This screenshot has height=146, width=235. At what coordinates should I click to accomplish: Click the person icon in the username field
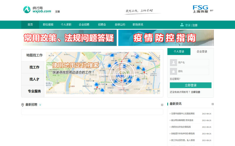[173, 62]
